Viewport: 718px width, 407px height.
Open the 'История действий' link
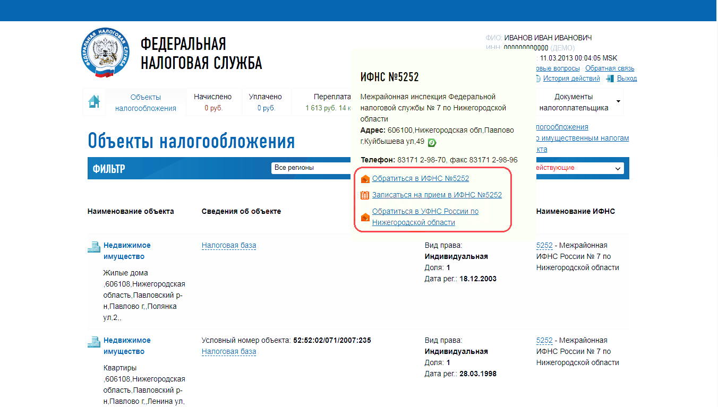[x=571, y=79]
